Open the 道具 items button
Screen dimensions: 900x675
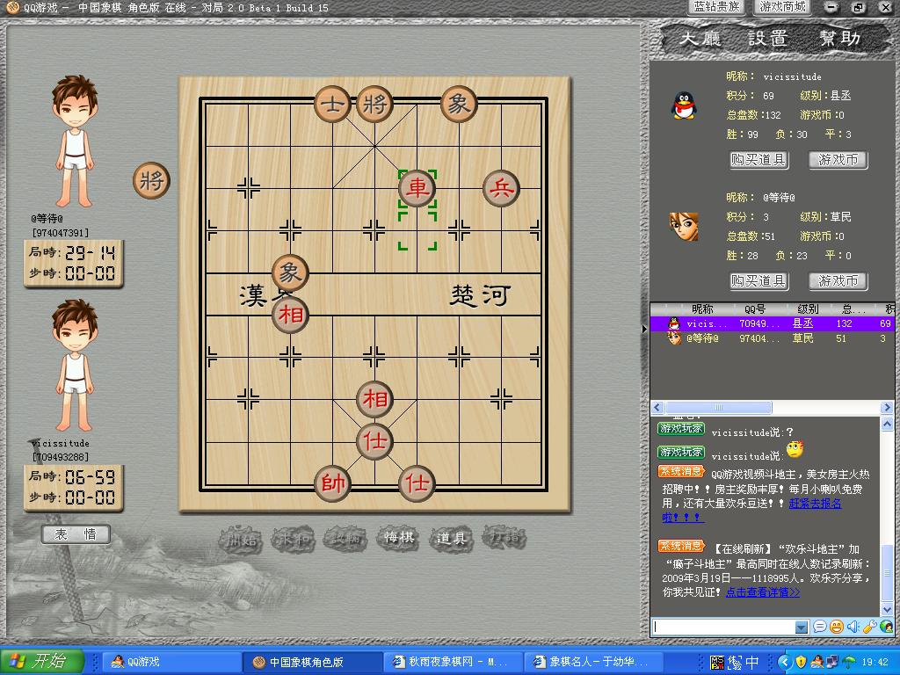pyautogui.click(x=451, y=539)
